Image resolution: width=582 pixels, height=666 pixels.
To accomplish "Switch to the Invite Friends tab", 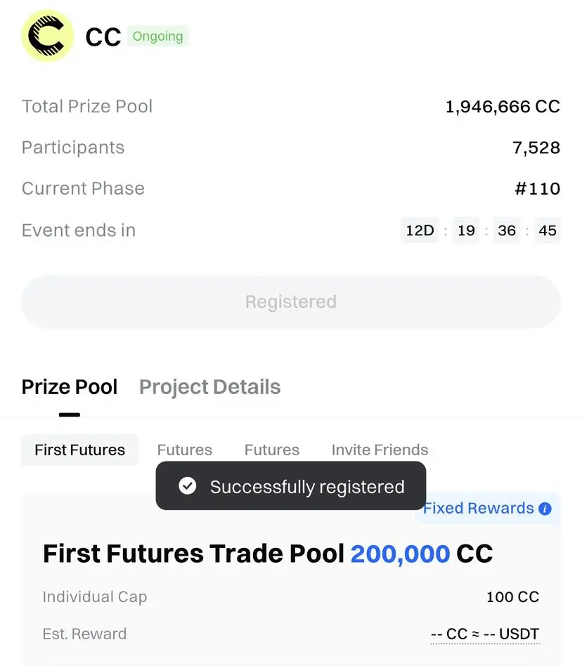I will pos(380,450).
